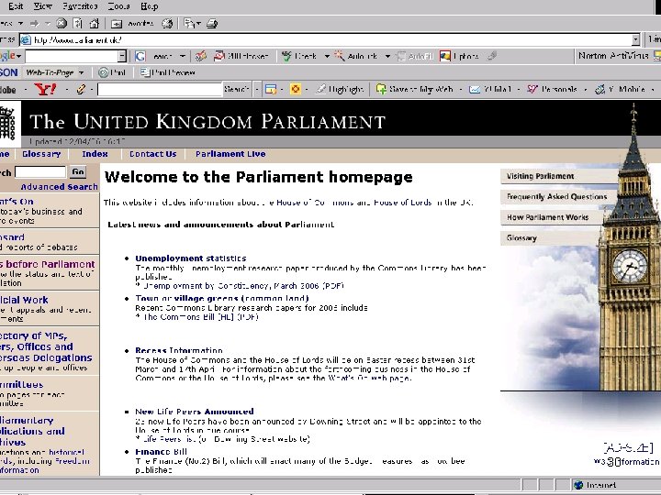Click the spell Check icon
661x495 pixels.
[x=286, y=56]
